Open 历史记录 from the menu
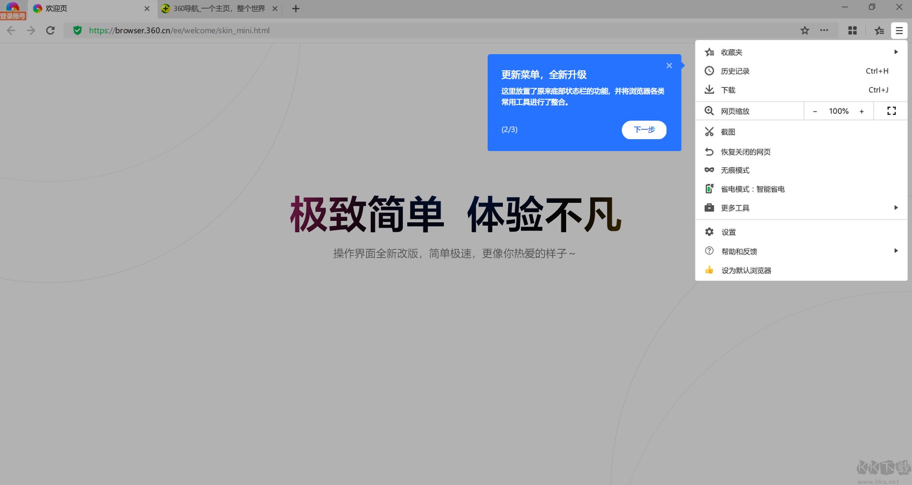The width and height of the screenshot is (912, 485). pos(735,71)
